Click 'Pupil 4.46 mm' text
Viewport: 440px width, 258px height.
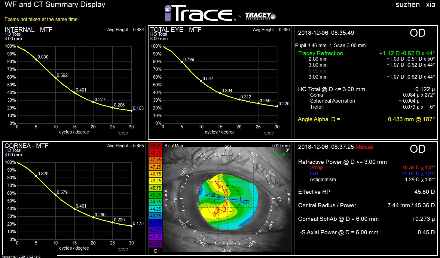tap(311, 46)
